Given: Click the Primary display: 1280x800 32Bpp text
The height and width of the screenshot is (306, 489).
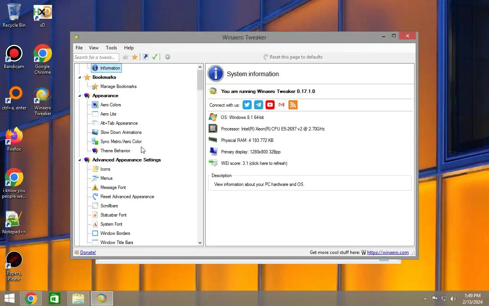Looking at the screenshot, I should [251, 152].
